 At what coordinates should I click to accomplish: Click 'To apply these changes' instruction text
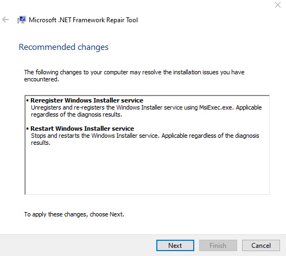pyautogui.click(x=74, y=214)
